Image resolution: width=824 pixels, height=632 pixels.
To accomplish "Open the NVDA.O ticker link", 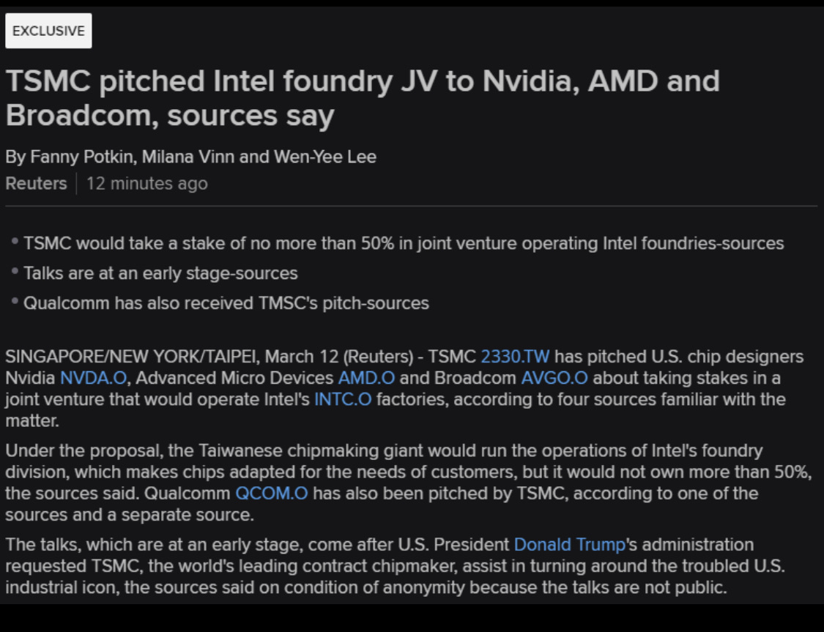I will tap(94, 379).
